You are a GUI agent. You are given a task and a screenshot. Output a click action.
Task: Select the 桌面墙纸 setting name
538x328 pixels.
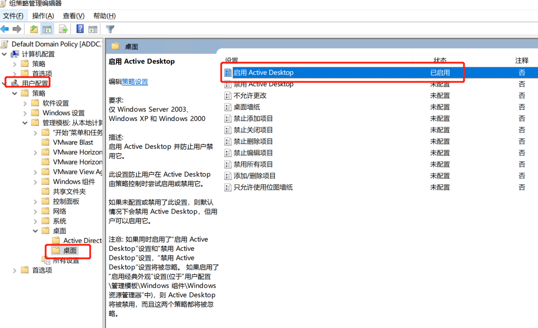247,107
